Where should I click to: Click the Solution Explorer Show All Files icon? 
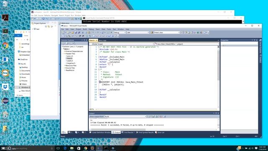pos(67,44)
